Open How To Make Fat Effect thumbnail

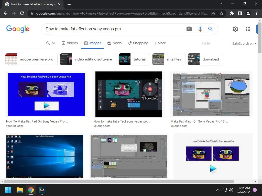point(213,156)
